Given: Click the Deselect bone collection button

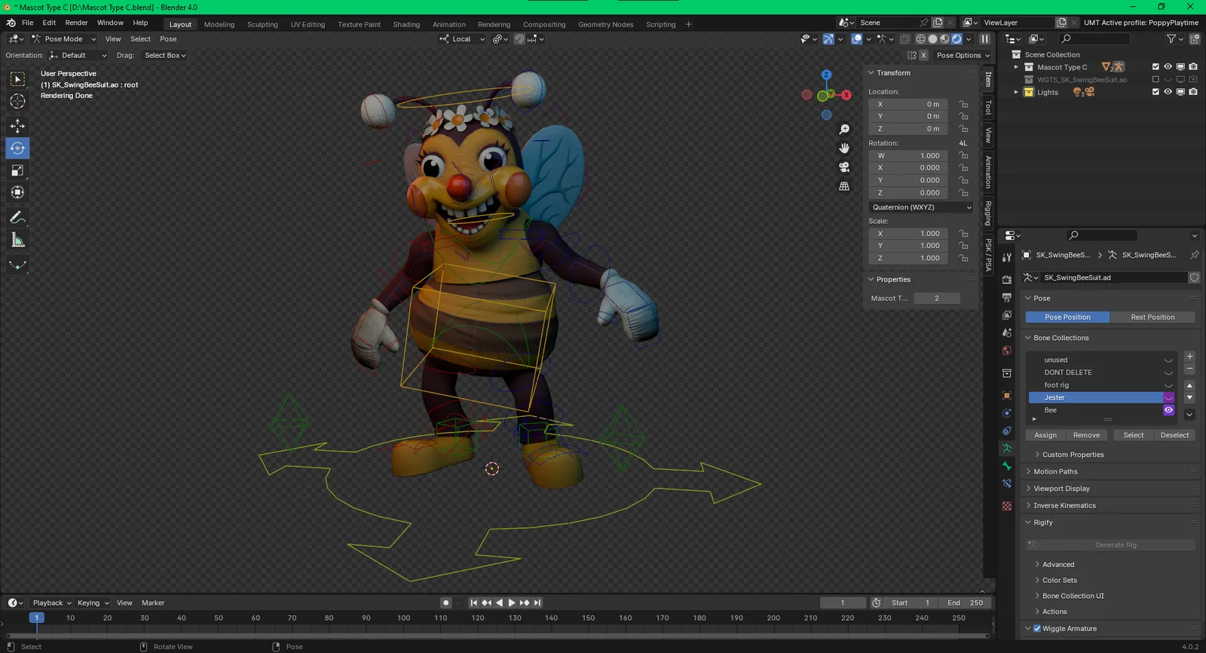Looking at the screenshot, I should click(1174, 435).
